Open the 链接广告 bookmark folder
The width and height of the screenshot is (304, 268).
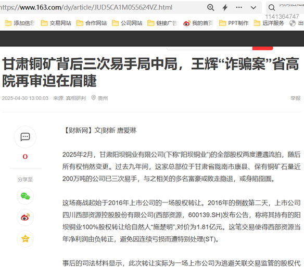pyautogui.click(x=162, y=23)
